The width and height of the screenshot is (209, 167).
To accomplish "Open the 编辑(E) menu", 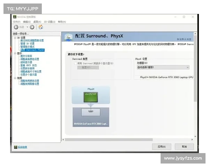I will point(27,22).
